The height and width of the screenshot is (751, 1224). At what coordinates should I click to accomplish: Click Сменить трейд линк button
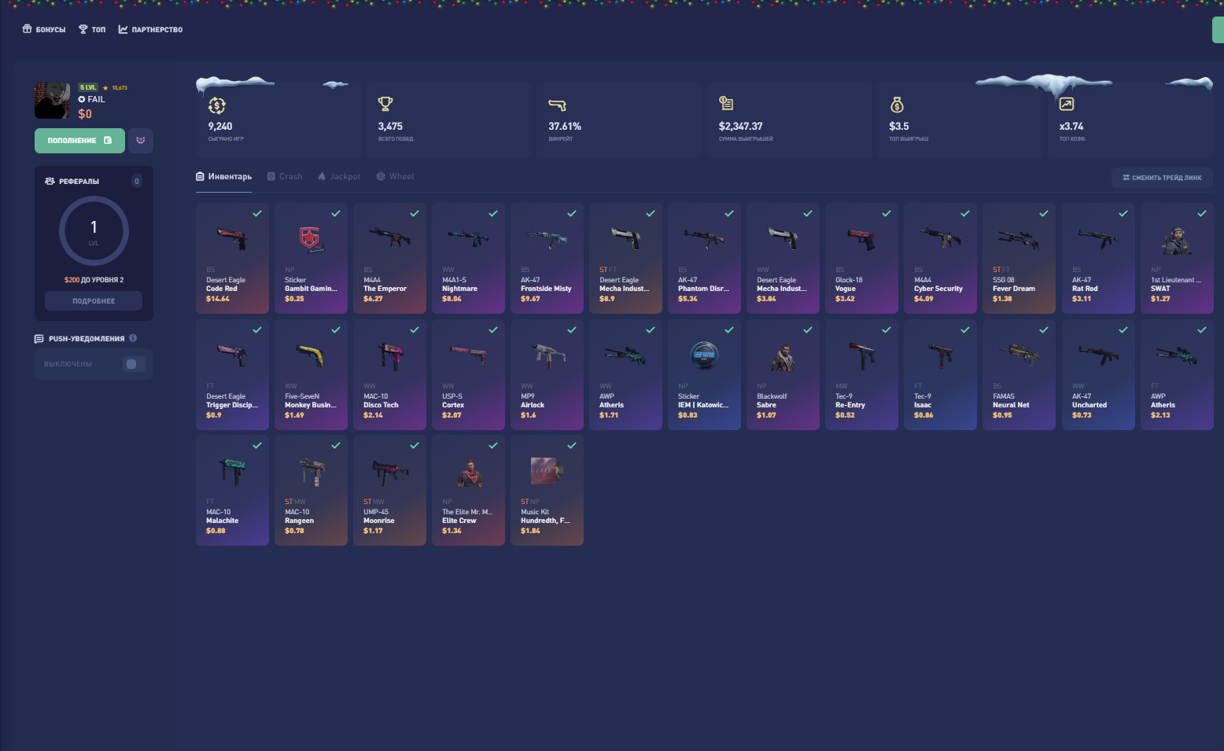1162,178
